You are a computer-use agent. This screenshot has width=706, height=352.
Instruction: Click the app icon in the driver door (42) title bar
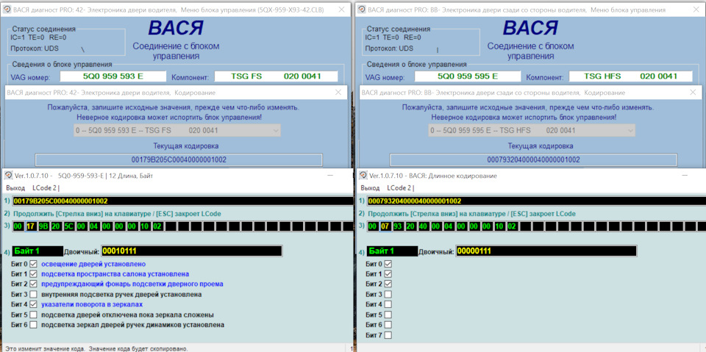pos(7,9)
